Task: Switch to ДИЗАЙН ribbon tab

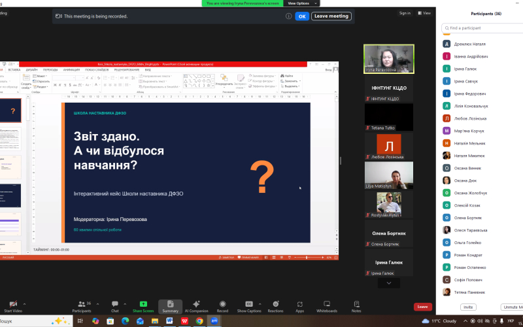Action: (31, 70)
